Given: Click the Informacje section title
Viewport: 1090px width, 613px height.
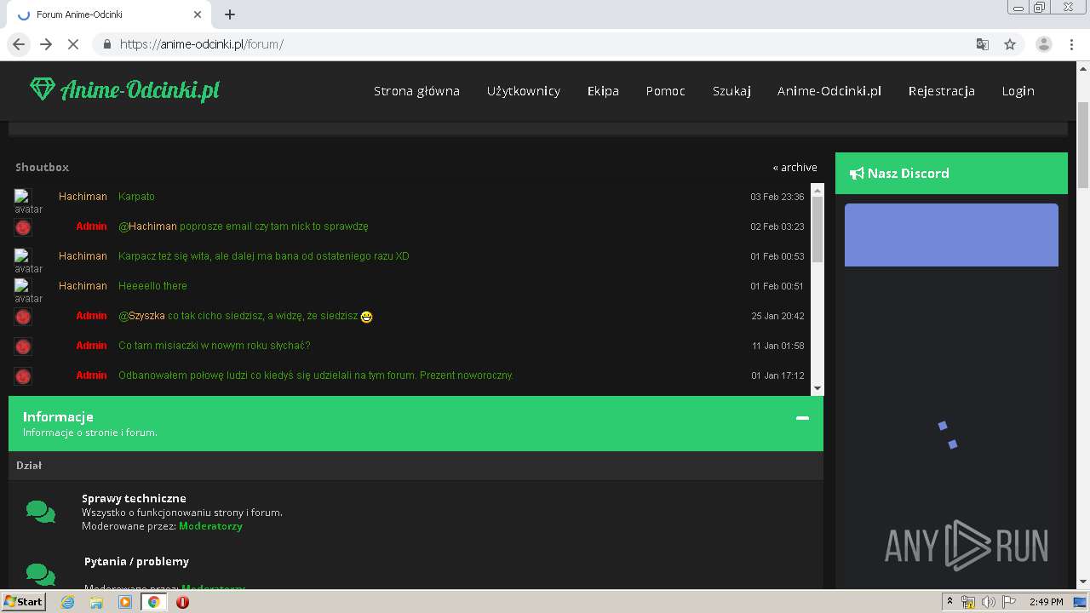Looking at the screenshot, I should pos(58,416).
